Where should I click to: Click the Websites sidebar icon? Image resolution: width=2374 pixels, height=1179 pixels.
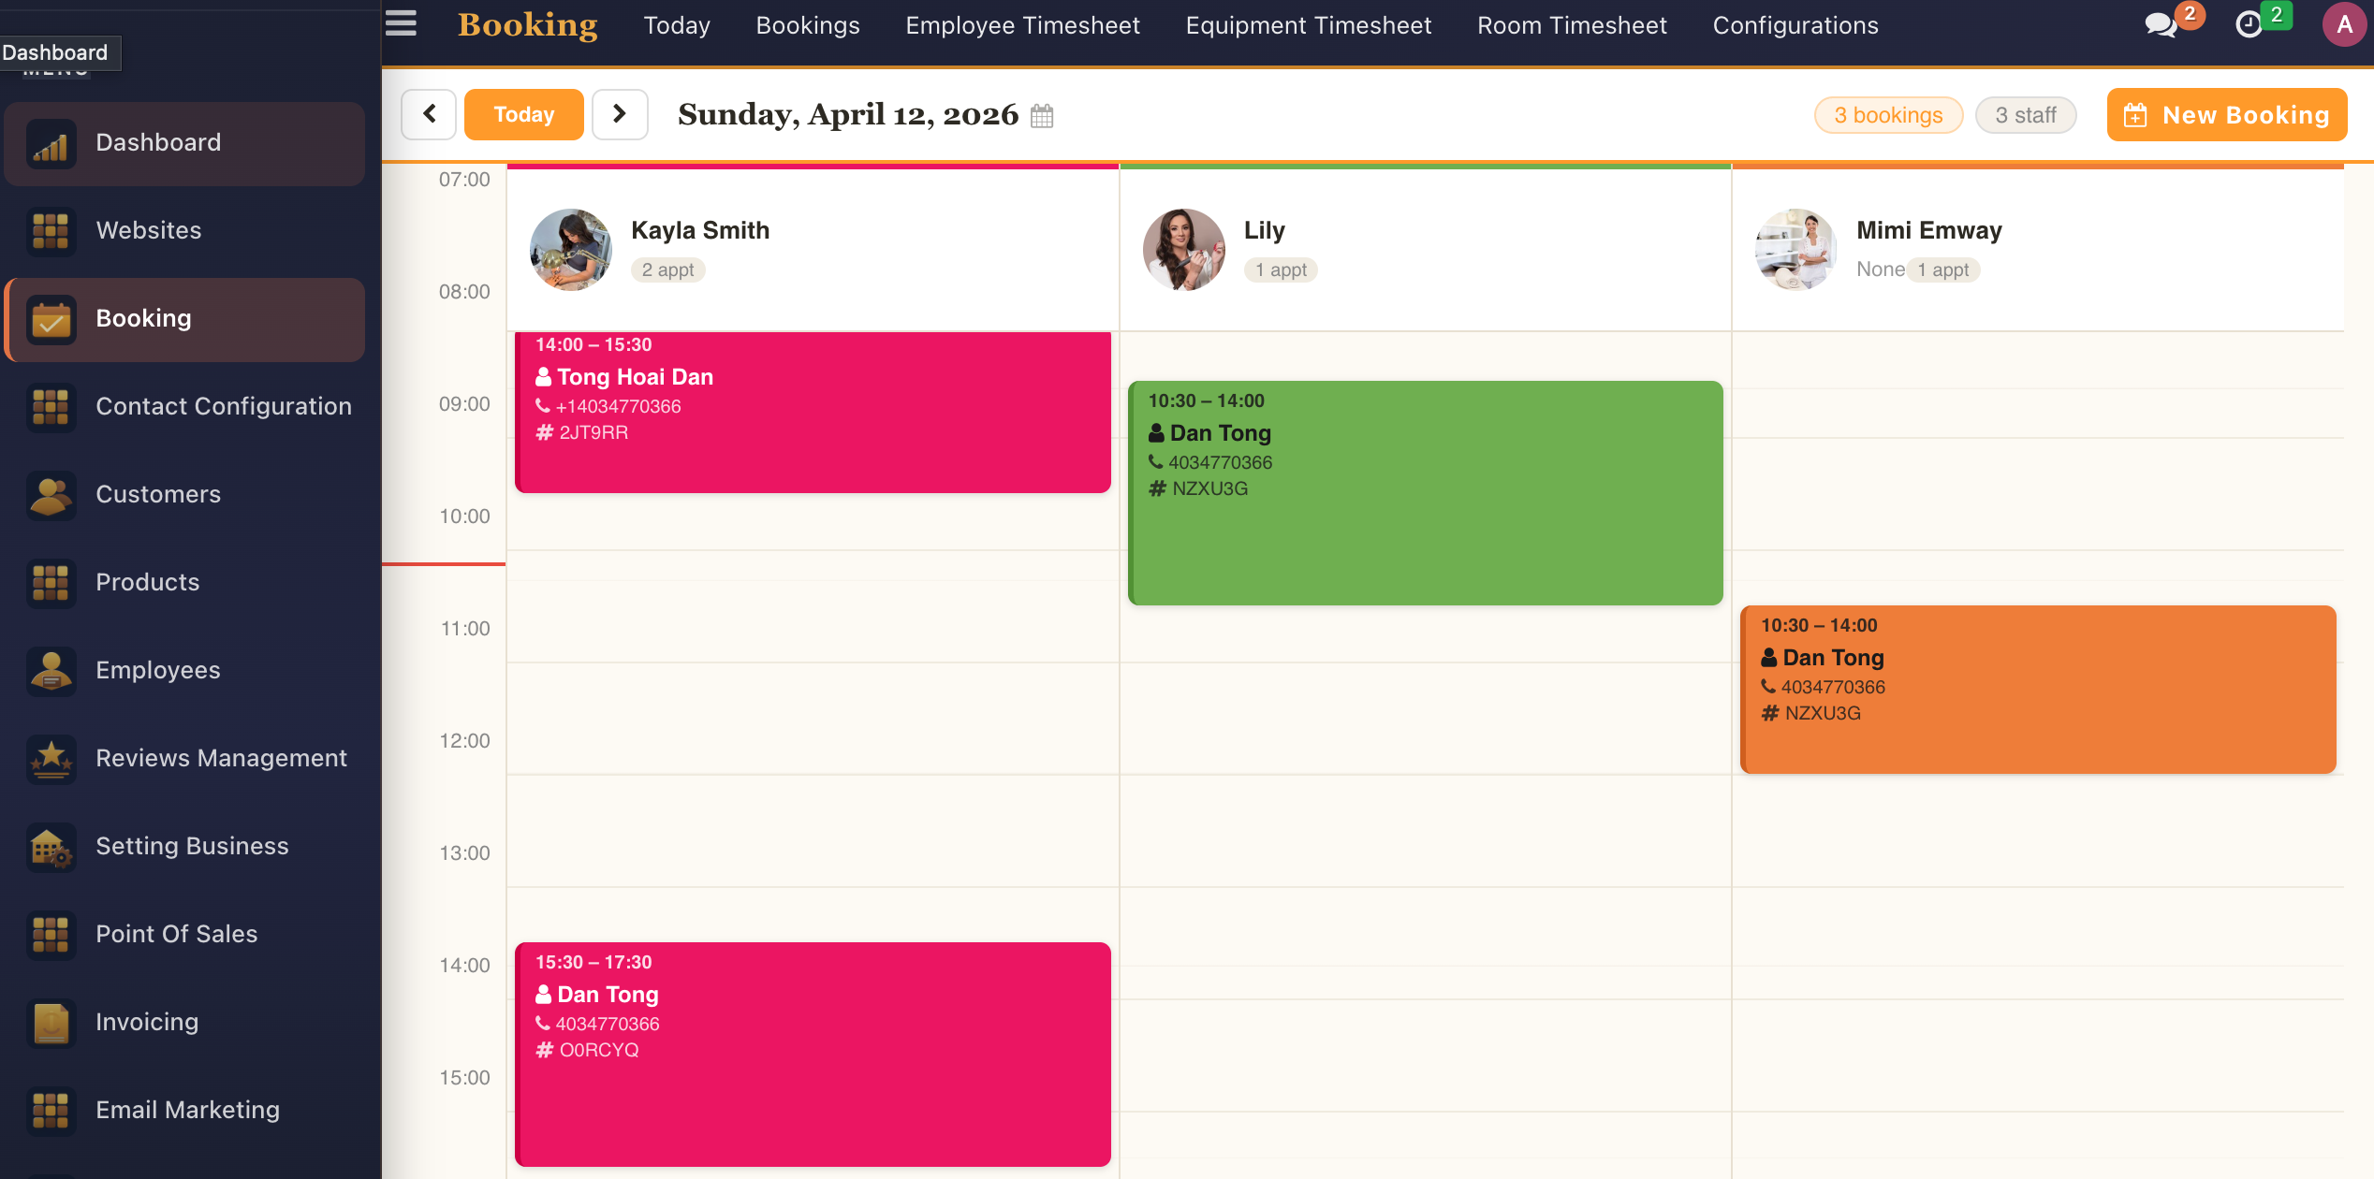point(51,231)
